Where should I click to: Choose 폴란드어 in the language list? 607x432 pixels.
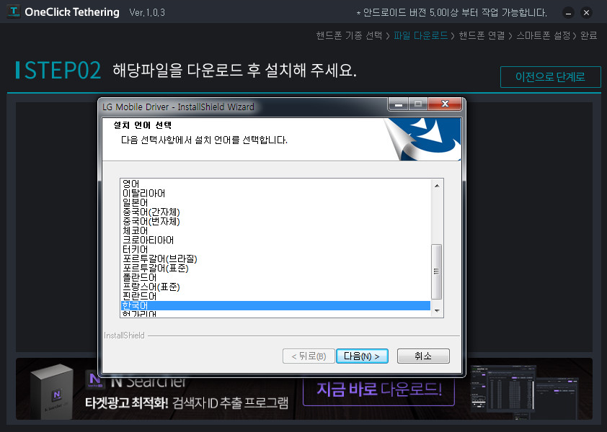coord(275,277)
